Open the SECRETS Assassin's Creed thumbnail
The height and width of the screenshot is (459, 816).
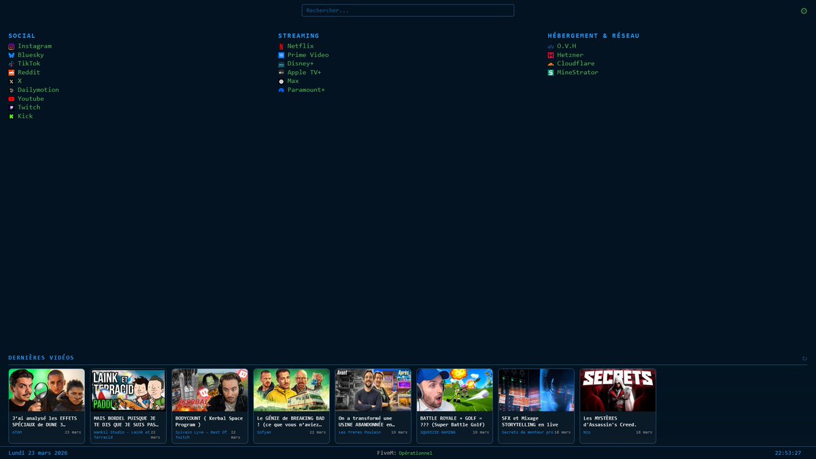(x=618, y=390)
